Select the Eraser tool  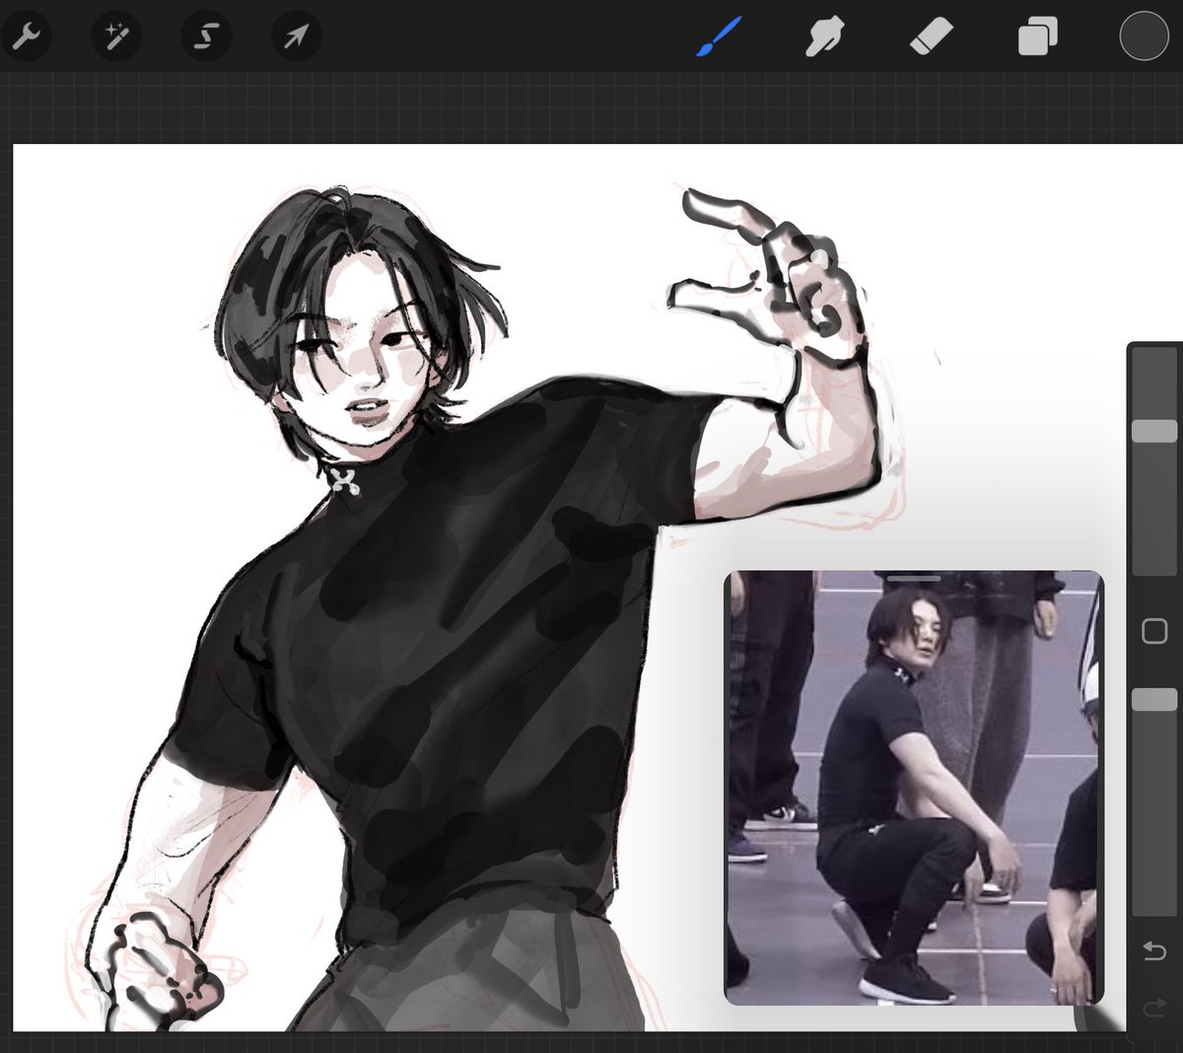coord(931,37)
